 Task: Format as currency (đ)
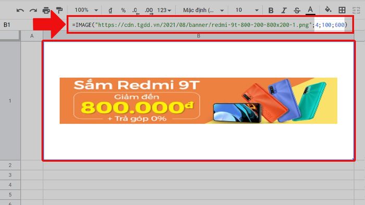(x=111, y=10)
